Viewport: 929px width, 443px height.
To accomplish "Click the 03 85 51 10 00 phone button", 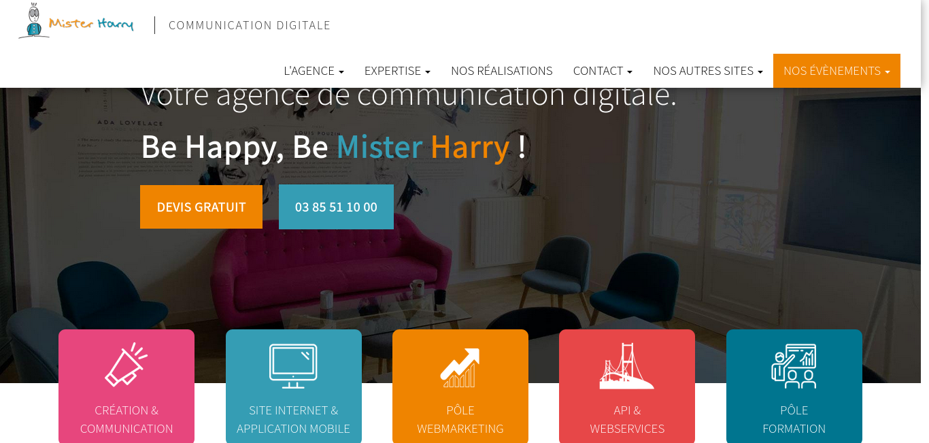I will pyautogui.click(x=336, y=207).
